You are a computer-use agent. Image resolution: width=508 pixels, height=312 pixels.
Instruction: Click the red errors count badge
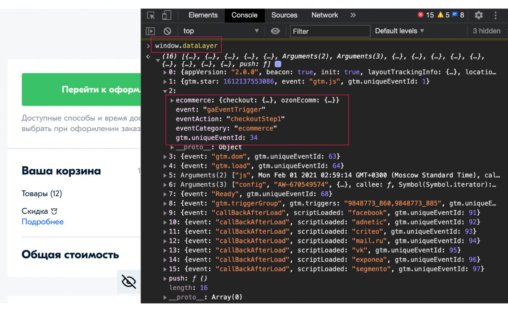[x=426, y=15]
